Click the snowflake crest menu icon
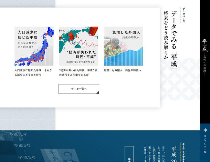The width and height of the screenshot is (210, 162). 205,130
